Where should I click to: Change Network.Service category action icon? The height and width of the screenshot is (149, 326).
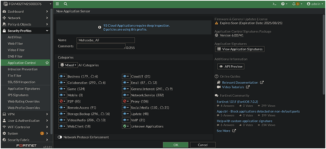point(126,95)
